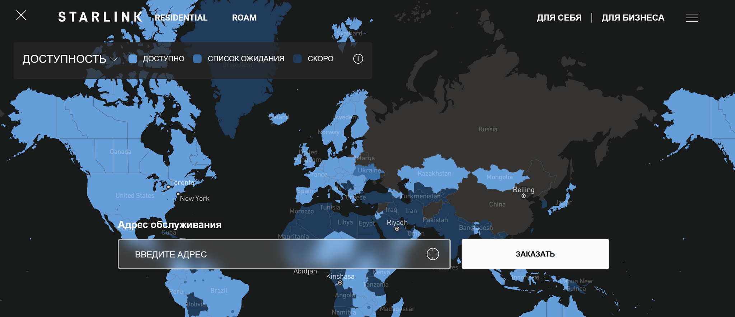Screen dimensions: 735x317
Task: Click the info circle icon in legend
Action: tap(358, 59)
